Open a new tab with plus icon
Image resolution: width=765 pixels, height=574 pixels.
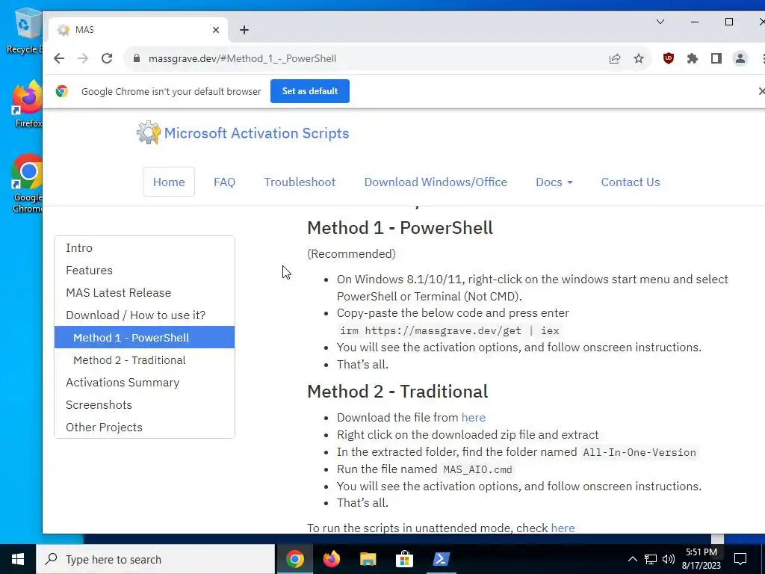[244, 30]
